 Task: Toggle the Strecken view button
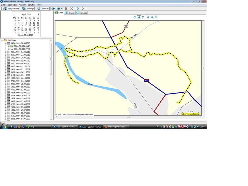(43, 9)
